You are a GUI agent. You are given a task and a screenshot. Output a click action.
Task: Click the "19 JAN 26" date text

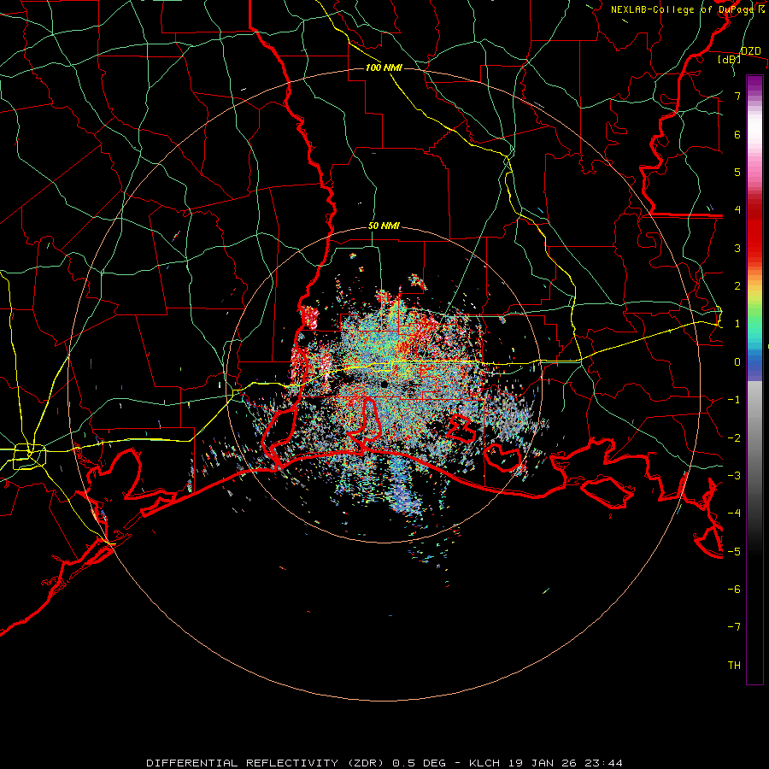(542, 763)
